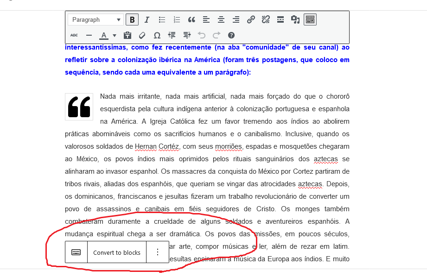The width and height of the screenshot is (427, 277).
Task: Click the Classic block keyboard icon
Action: pos(76,252)
